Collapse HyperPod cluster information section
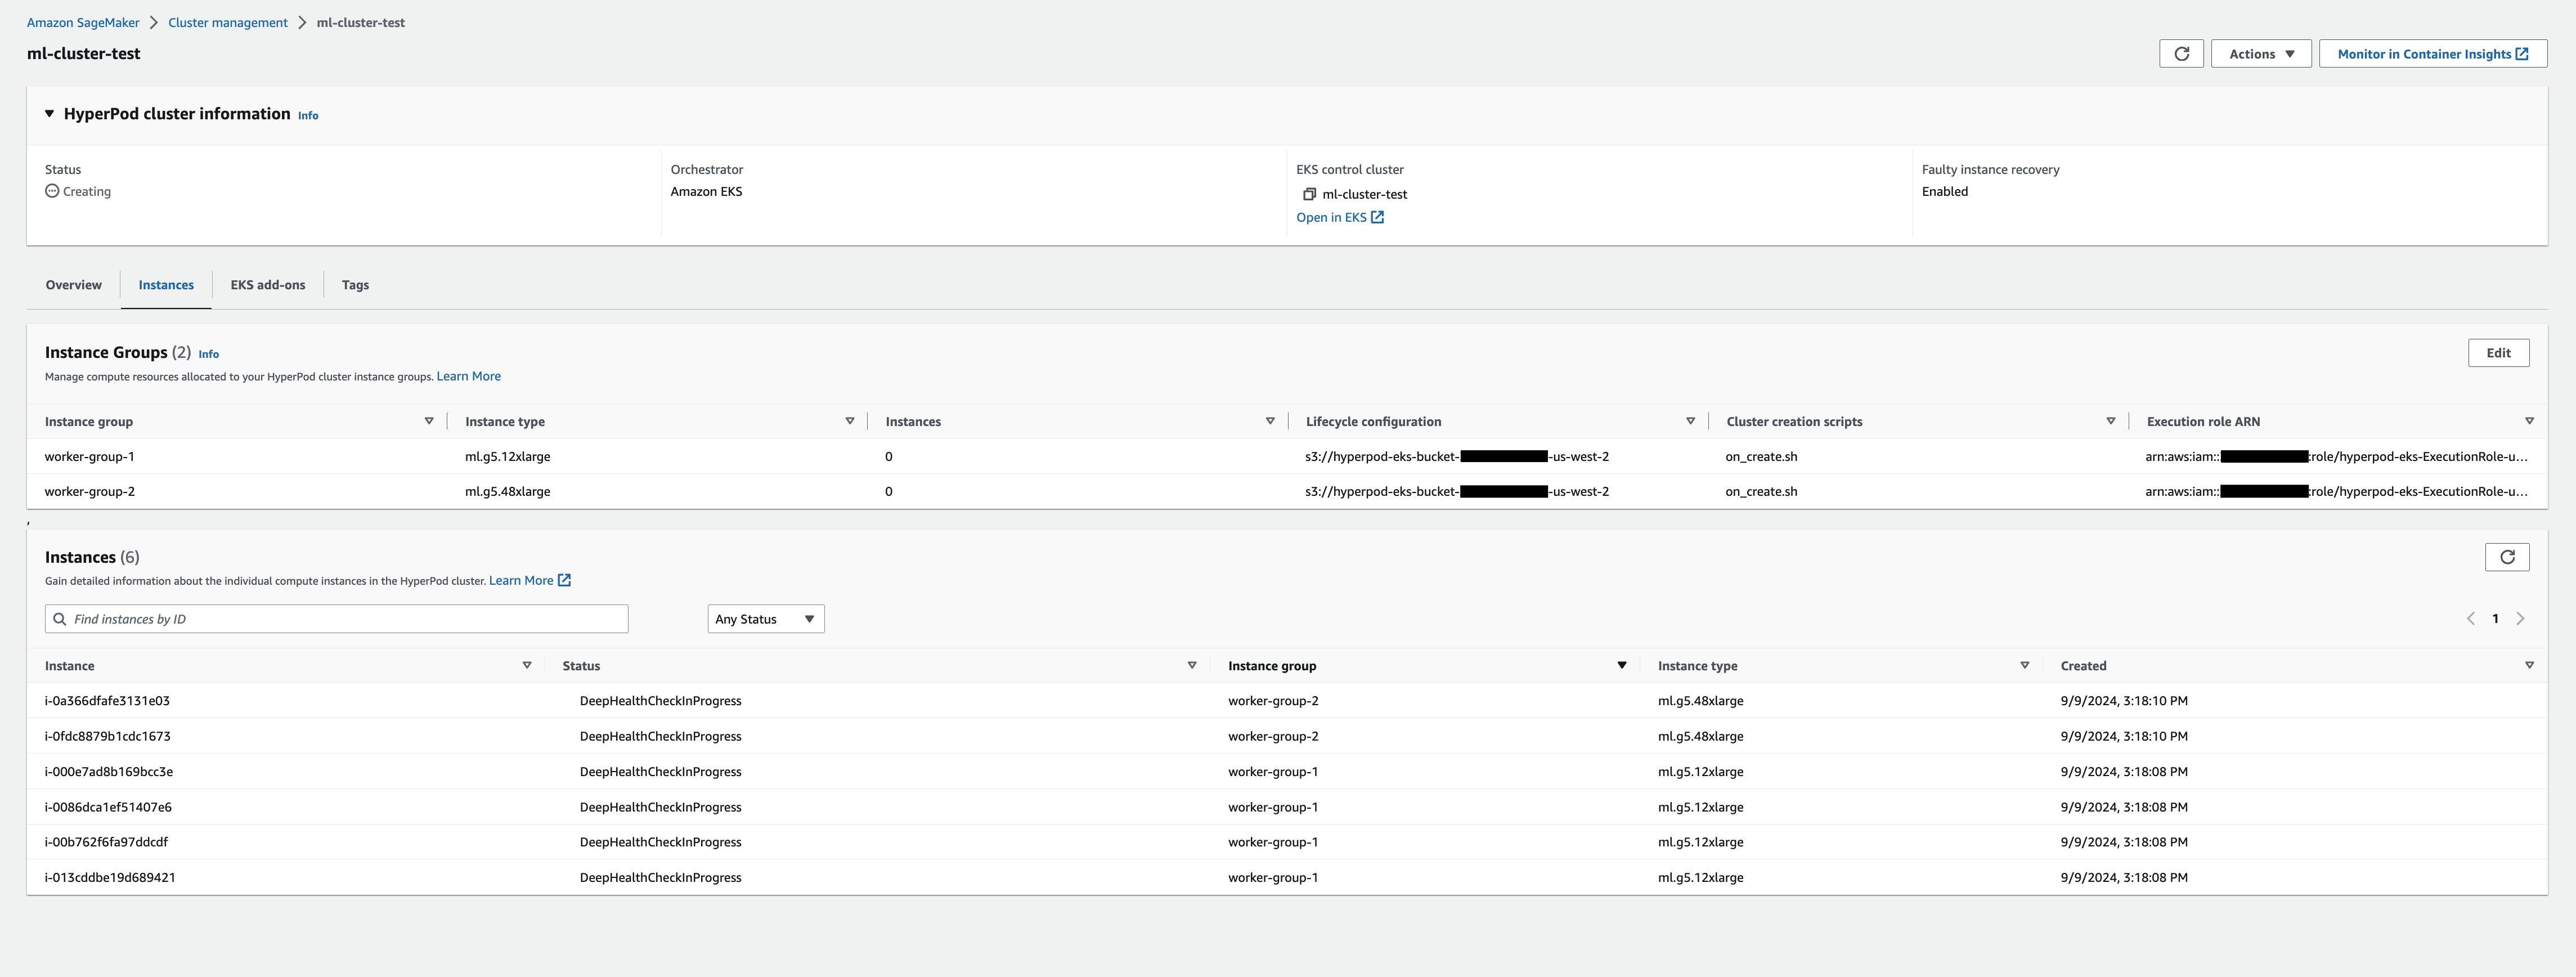2576x977 pixels. pyautogui.click(x=49, y=114)
